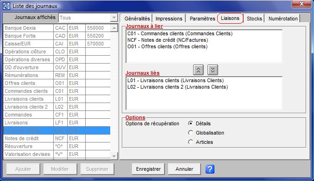Select Notes de crédit row in left list
Viewport: 314px width, 181px height.
point(57,138)
